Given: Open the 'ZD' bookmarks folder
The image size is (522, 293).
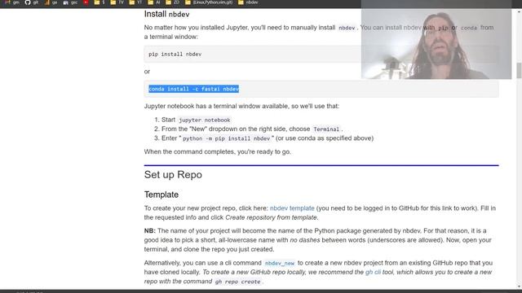Looking at the screenshot, I should tap(172, 2).
